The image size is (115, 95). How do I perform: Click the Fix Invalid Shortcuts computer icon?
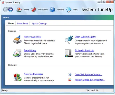(69, 53)
